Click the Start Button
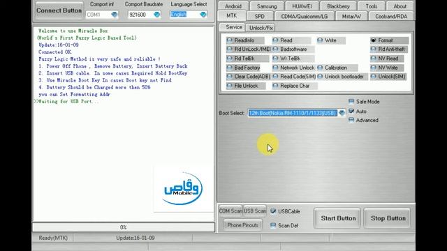Viewport: 447px width, 251px height. (x=338, y=218)
